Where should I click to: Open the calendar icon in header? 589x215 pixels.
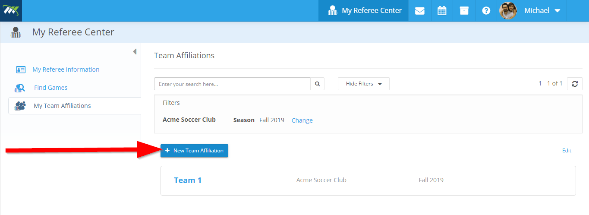click(x=442, y=11)
